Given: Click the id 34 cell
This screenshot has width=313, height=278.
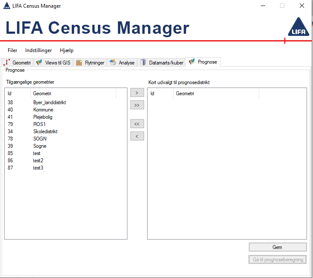Looking at the screenshot, I should (x=10, y=132).
